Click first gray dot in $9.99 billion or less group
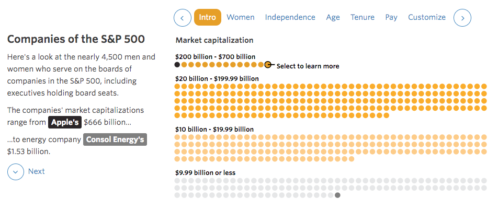 (177, 180)
